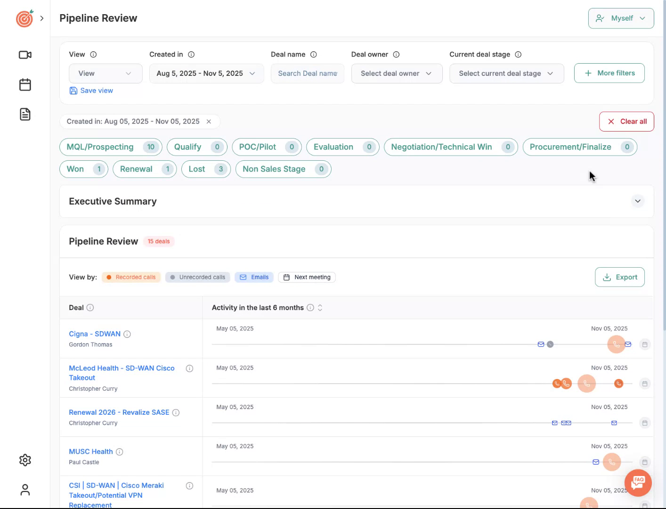
Task: Click the info icon beside Deal column header
Action: click(90, 308)
